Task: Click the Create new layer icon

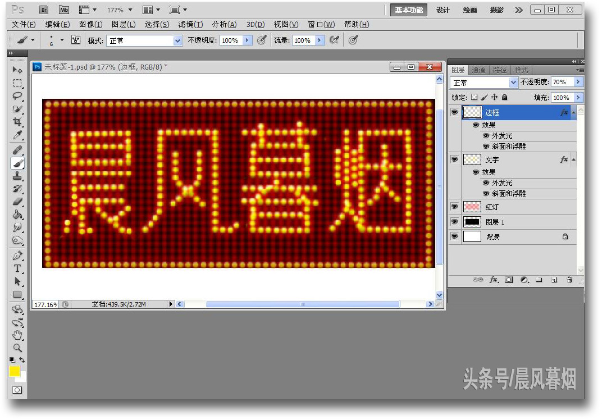Action: click(x=555, y=280)
